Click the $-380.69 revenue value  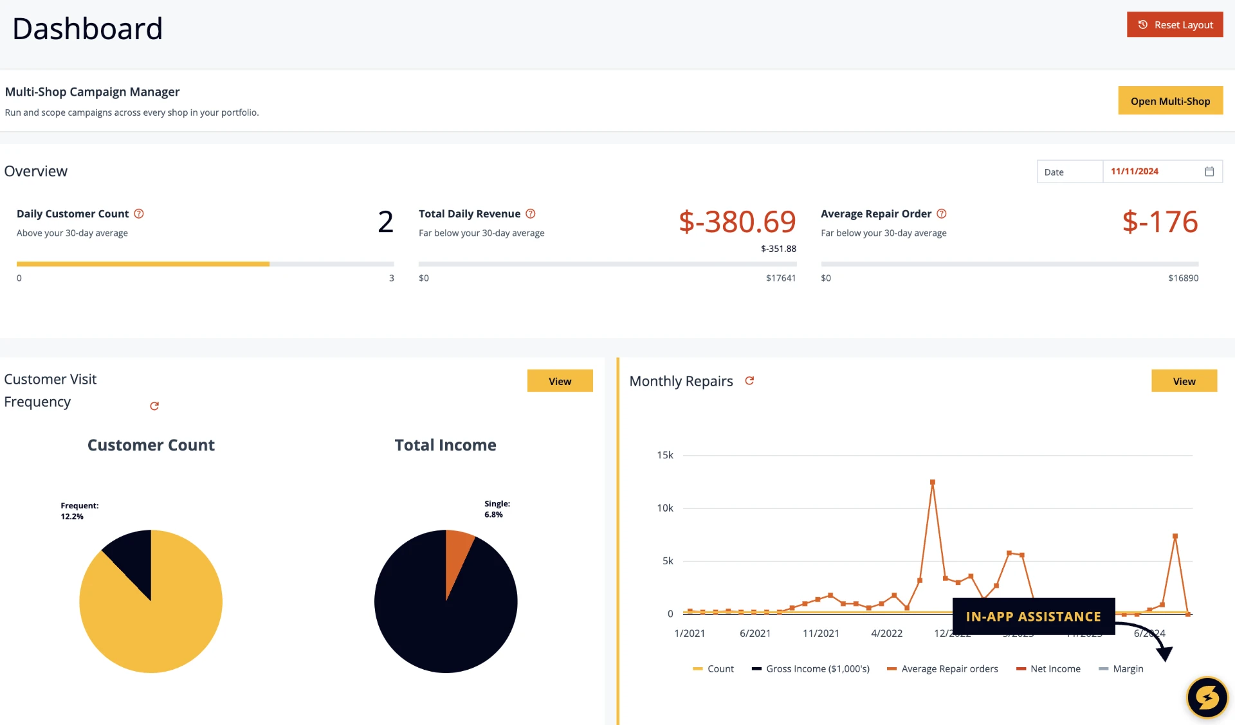737,222
